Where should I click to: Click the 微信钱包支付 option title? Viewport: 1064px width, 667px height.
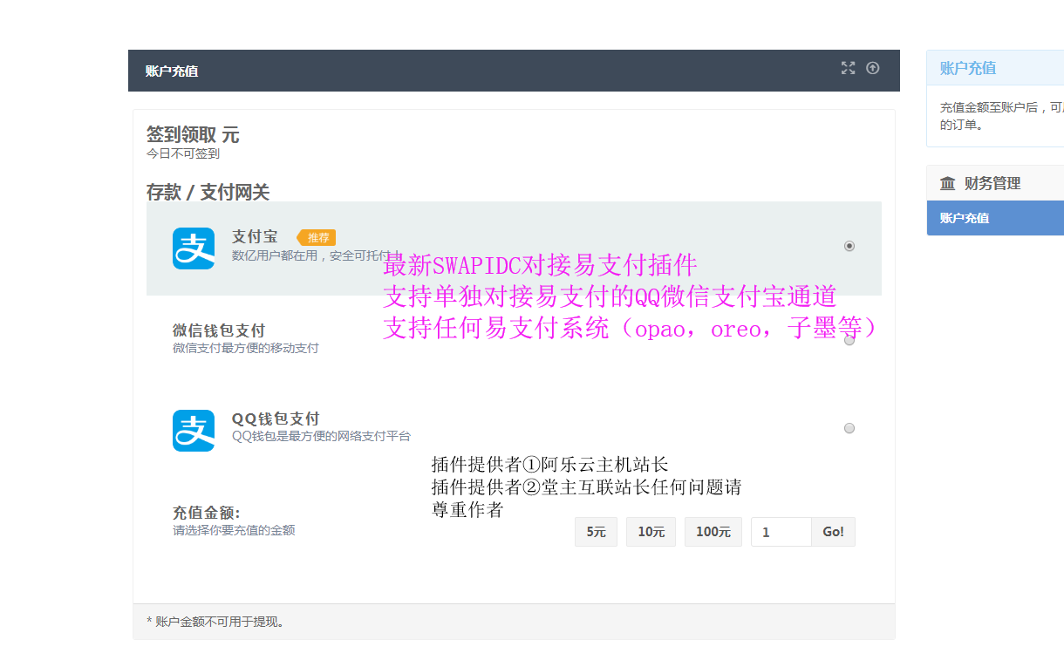(x=219, y=330)
